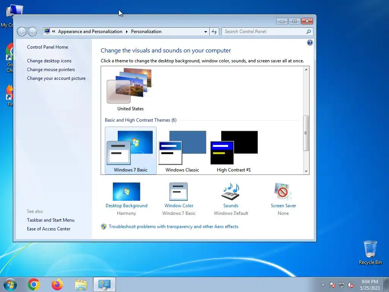This screenshot has height=292, width=389.
Task: Open recent pages dropdown arrow
Action: coord(40,32)
